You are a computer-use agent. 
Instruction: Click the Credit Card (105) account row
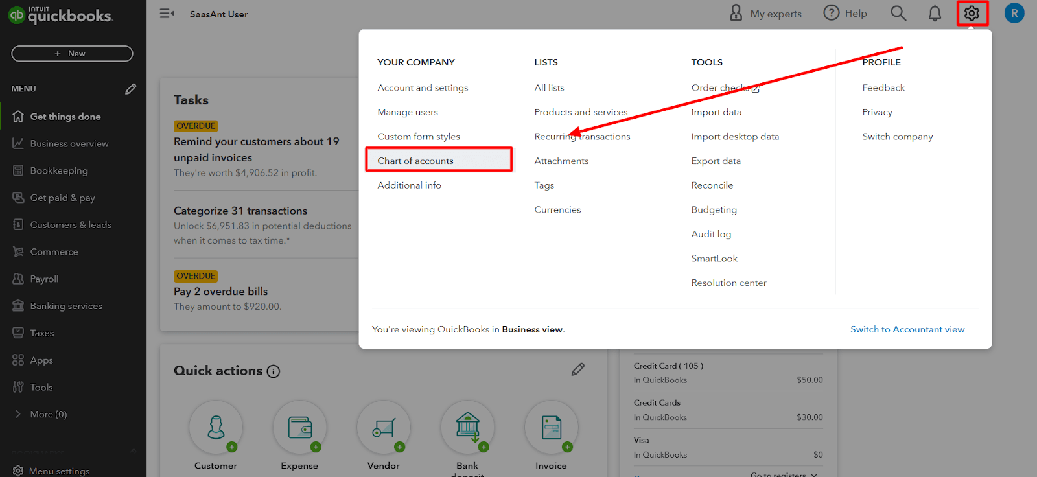728,373
